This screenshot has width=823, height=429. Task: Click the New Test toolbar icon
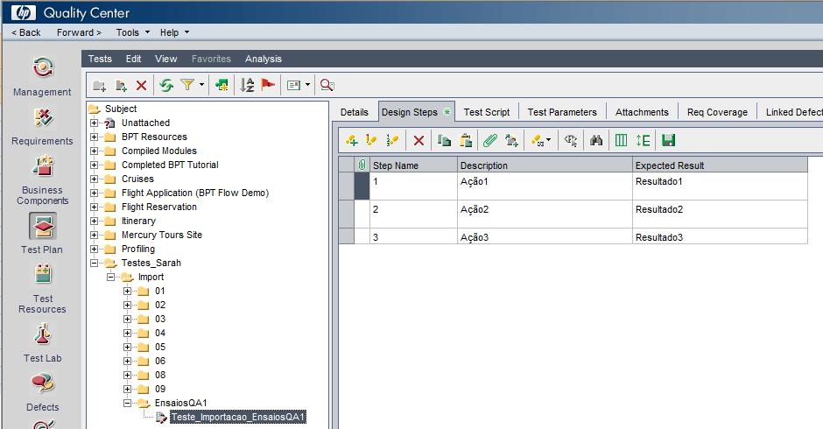click(121, 85)
